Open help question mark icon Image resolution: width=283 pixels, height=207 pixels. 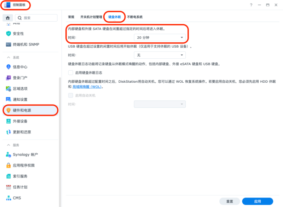coord(251,5)
